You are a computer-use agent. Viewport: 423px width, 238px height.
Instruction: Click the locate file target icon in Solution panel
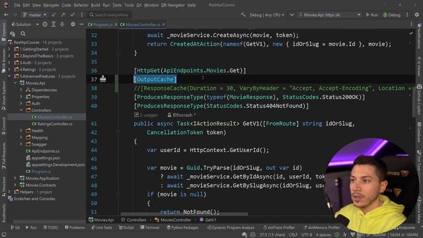coord(45,24)
